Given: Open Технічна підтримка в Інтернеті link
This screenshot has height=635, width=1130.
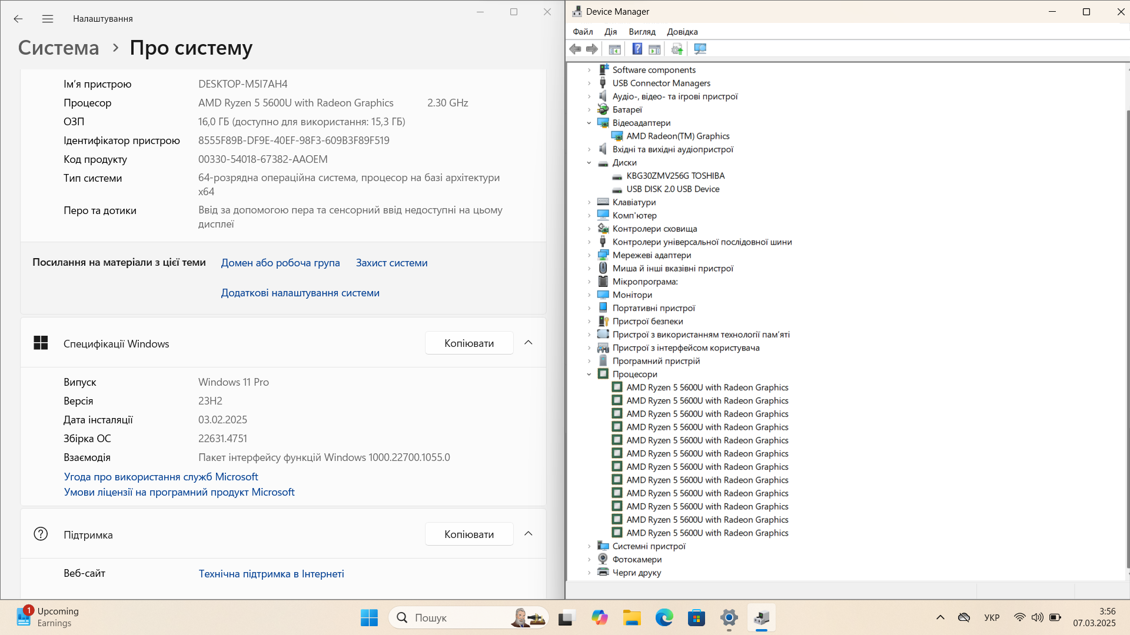Looking at the screenshot, I should point(271,574).
